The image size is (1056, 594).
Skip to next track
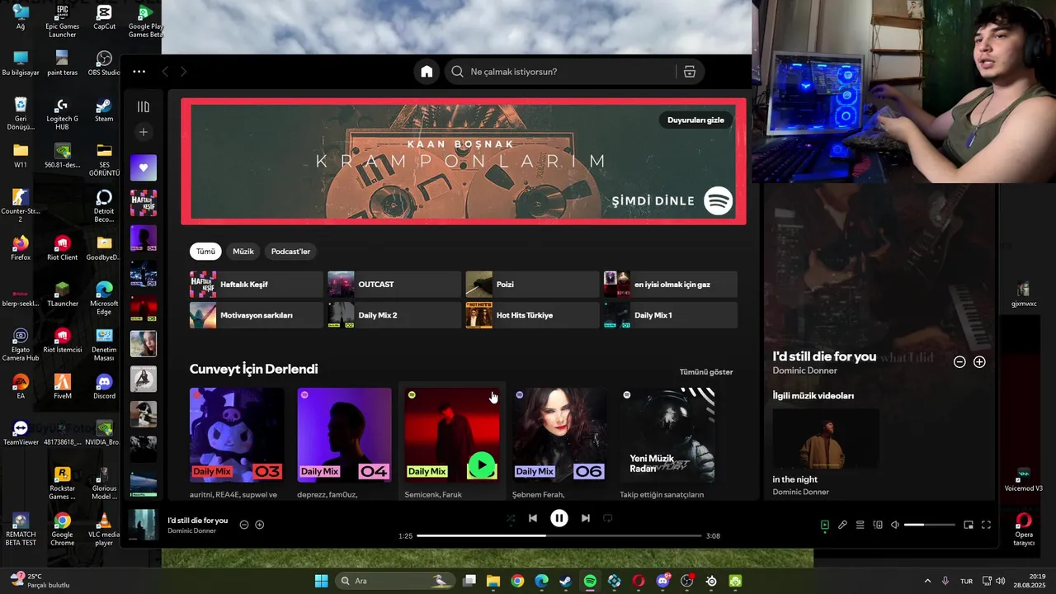586,518
